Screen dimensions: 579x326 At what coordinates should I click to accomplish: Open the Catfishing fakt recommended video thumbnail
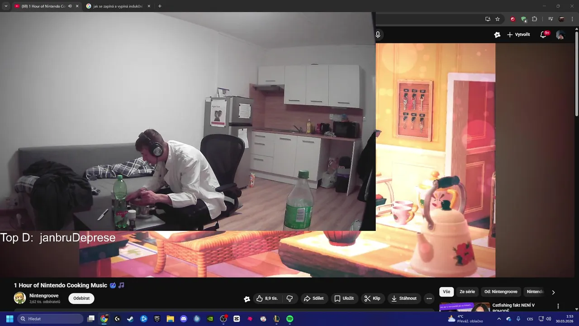click(465, 307)
